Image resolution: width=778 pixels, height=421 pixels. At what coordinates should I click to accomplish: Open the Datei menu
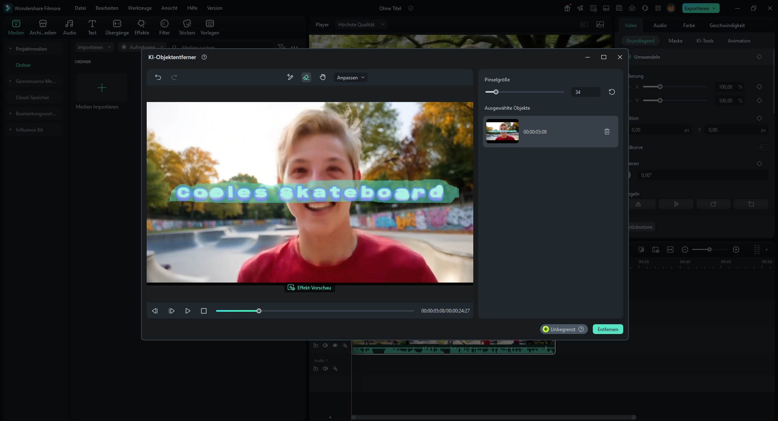click(80, 8)
